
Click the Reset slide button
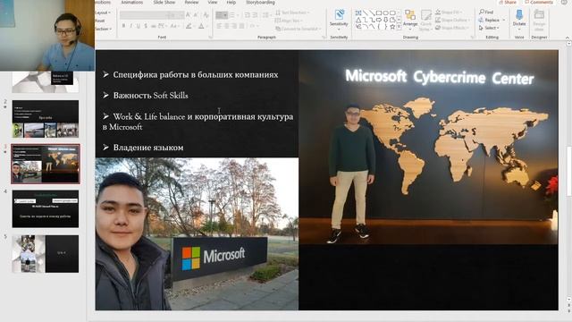click(x=100, y=21)
